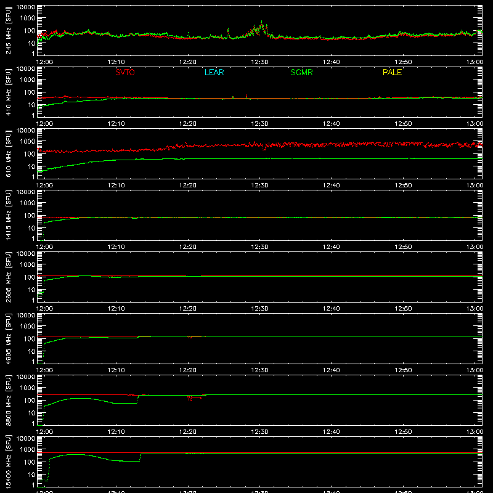The width and height of the screenshot is (493, 493).
Task: Select the '610 MHz [SFU]' axis label
Action: pyautogui.click(x=8, y=153)
